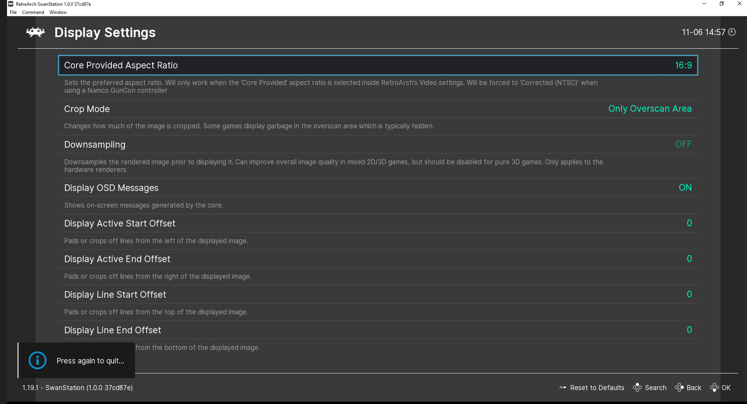Select Core Provided Aspect Ratio setting
747x404 pixels.
378,65
